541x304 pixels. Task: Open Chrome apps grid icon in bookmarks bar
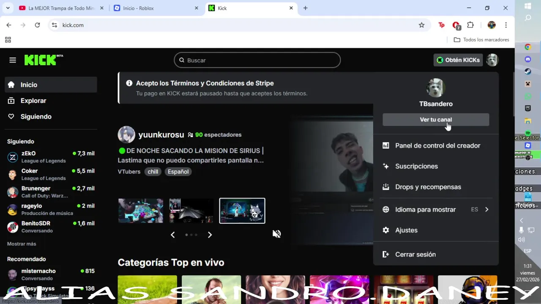coord(8,40)
